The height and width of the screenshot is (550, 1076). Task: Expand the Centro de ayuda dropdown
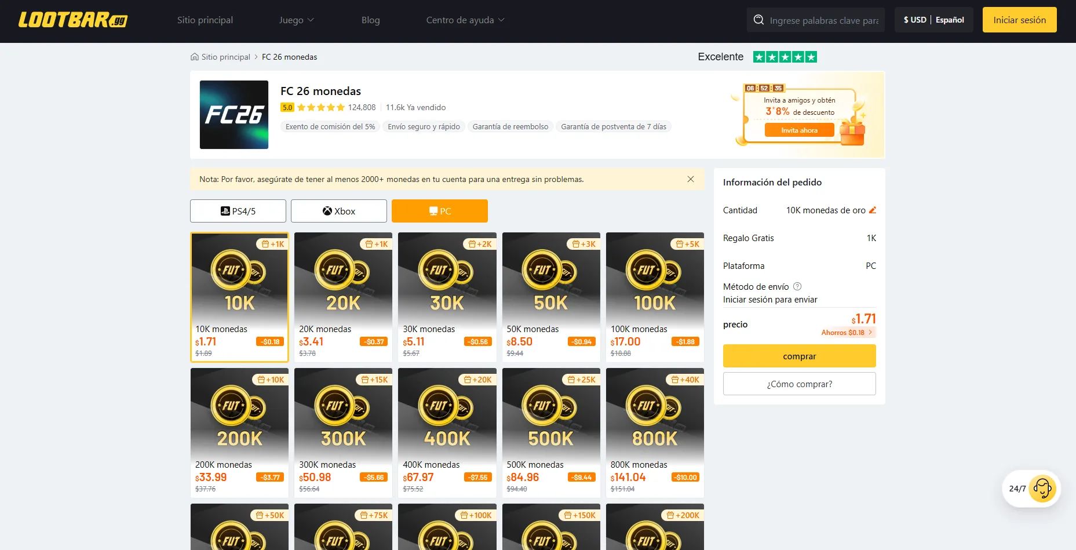[x=465, y=20]
